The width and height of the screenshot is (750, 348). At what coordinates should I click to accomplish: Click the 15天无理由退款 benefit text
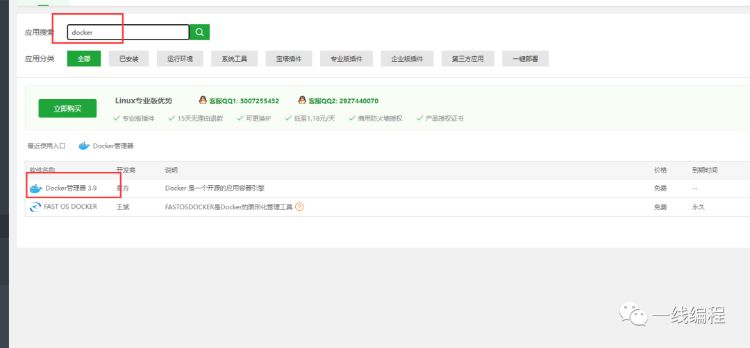(201, 119)
